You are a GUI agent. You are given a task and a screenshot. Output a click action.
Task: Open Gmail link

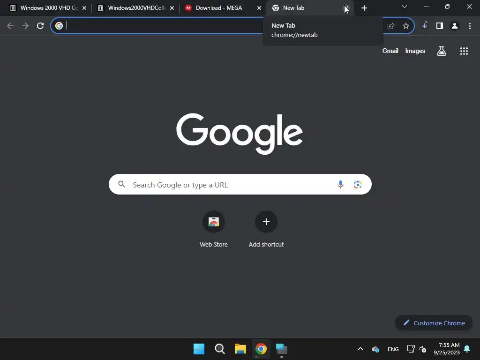click(390, 51)
